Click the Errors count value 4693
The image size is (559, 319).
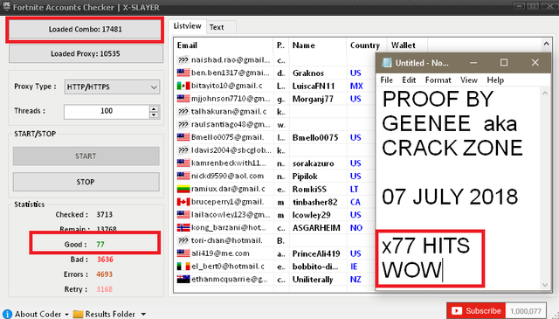coord(104,274)
